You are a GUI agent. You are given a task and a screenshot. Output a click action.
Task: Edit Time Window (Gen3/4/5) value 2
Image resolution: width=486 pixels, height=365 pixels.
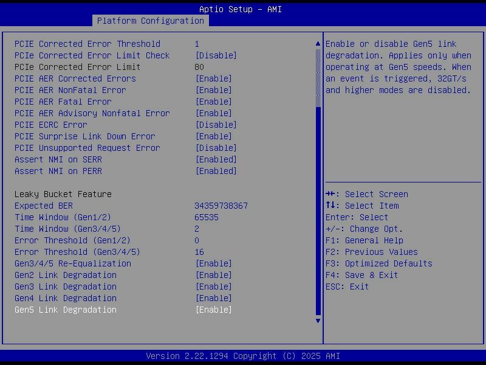pyautogui.click(x=197, y=229)
